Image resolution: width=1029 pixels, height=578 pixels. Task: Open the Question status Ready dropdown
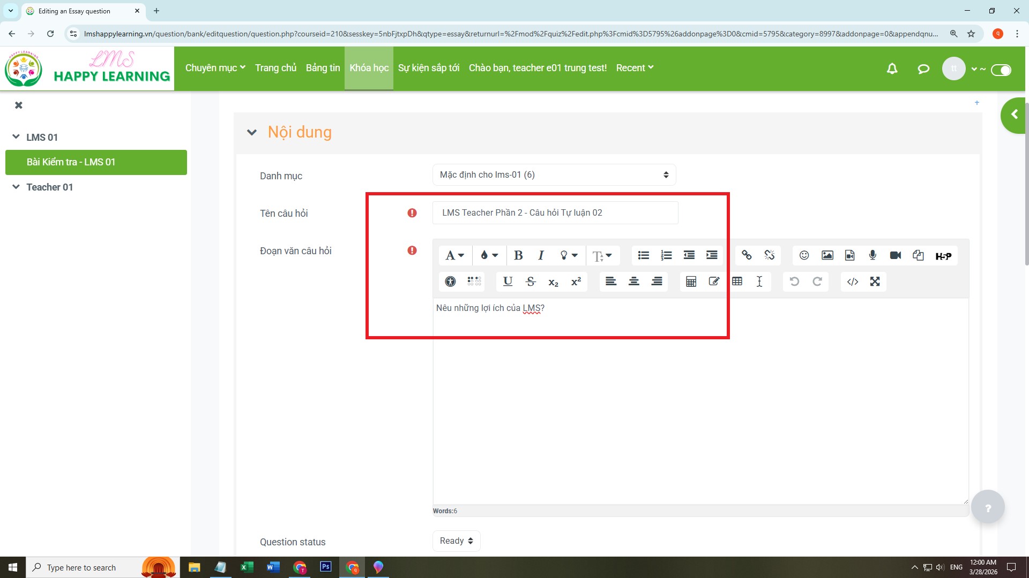pos(456,541)
